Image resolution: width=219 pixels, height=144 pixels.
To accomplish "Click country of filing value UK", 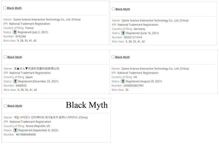I will [135, 77].
